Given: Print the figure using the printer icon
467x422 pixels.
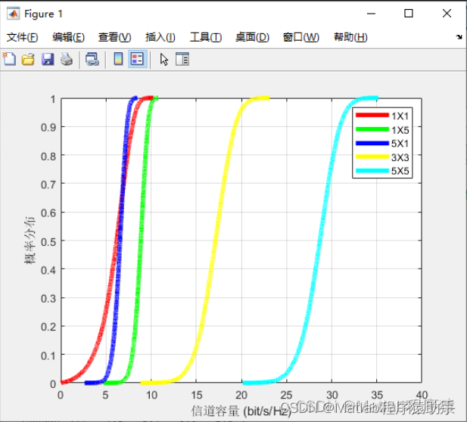Looking at the screenshot, I should (67, 59).
